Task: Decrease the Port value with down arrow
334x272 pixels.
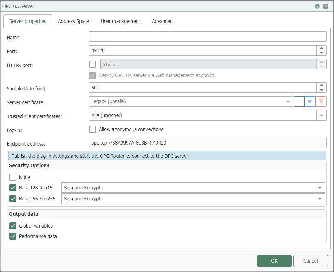Action: coord(322,53)
